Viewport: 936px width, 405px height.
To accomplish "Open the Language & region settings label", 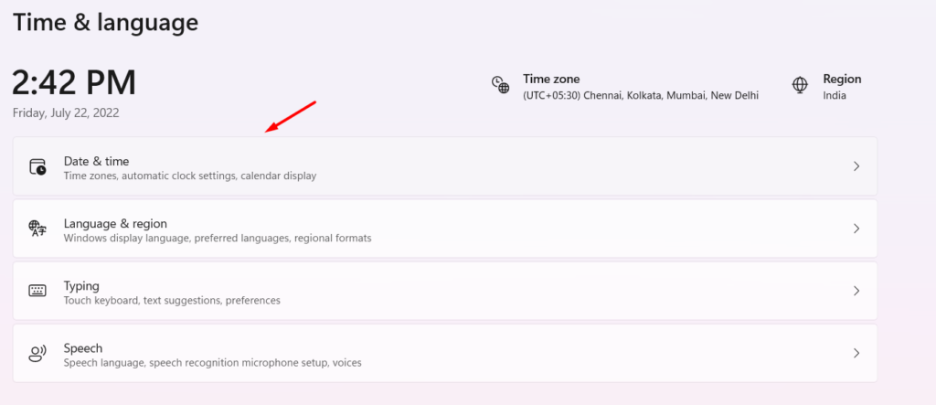I will pos(114,223).
